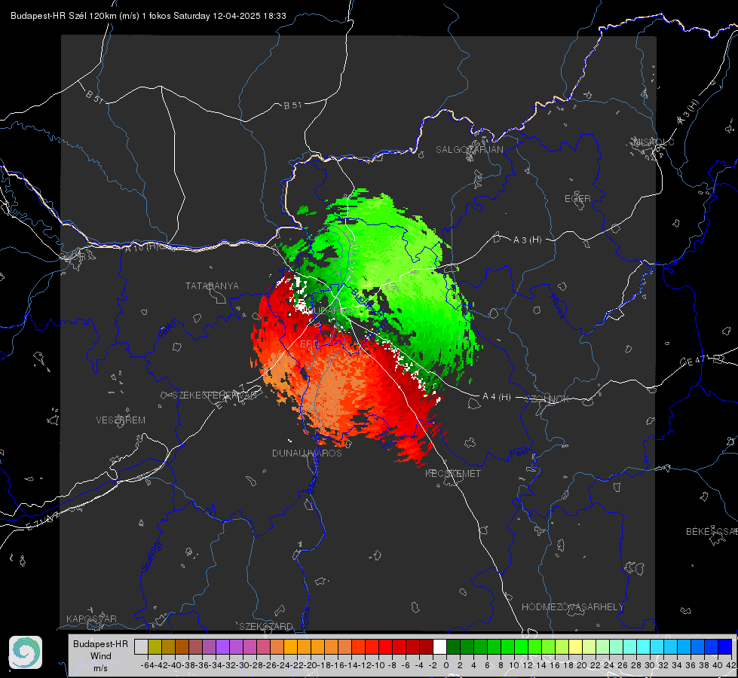This screenshot has height=678, width=738.
Task: Click the DUNAÚJVÁROS city label
Action: coord(307,453)
